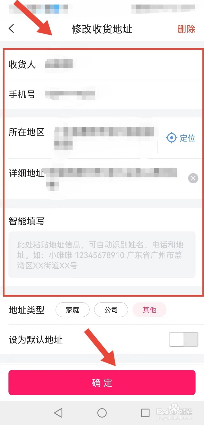Tap Android back triangle navigation icon

[58, 413]
